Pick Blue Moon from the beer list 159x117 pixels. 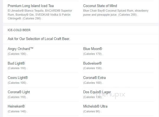(92, 49)
